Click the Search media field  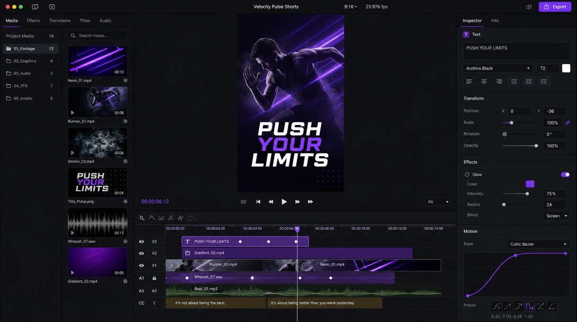coord(98,35)
